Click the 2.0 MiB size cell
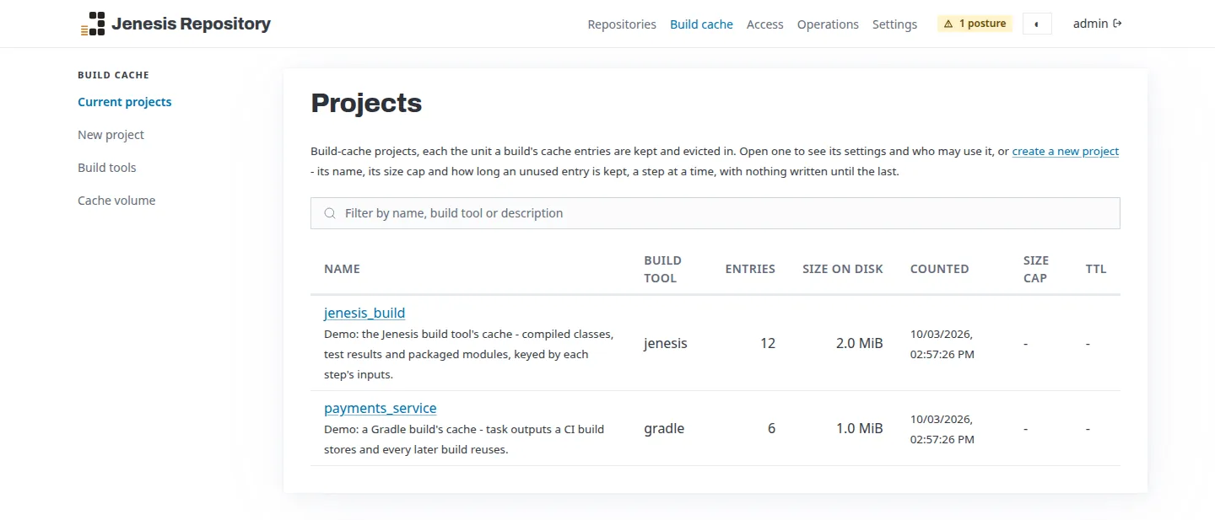This screenshot has height=520, width=1215. (x=859, y=343)
